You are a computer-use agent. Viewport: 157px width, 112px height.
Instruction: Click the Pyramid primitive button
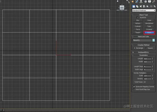(x=149, y=30)
